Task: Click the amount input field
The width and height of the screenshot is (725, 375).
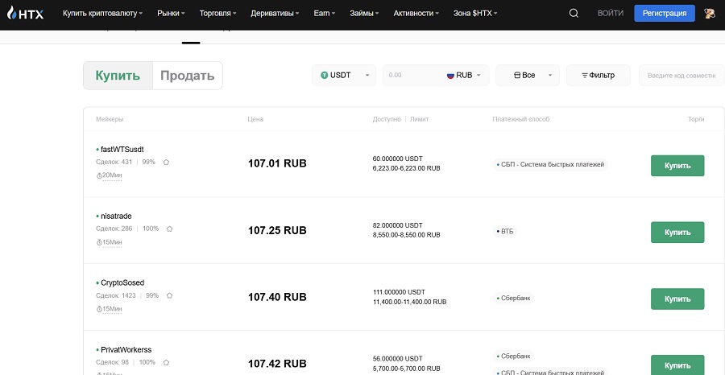Action: [x=412, y=75]
